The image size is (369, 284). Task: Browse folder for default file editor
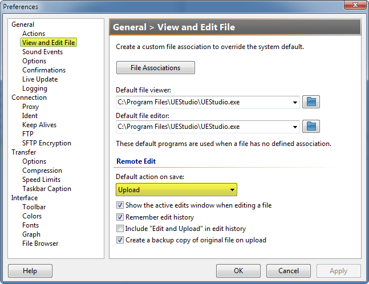(x=311, y=126)
